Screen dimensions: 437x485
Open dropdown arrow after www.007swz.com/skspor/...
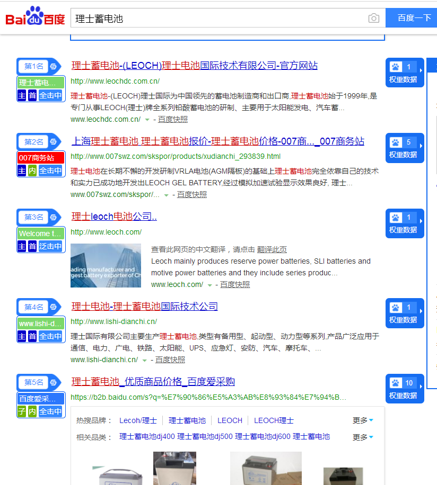coord(167,195)
